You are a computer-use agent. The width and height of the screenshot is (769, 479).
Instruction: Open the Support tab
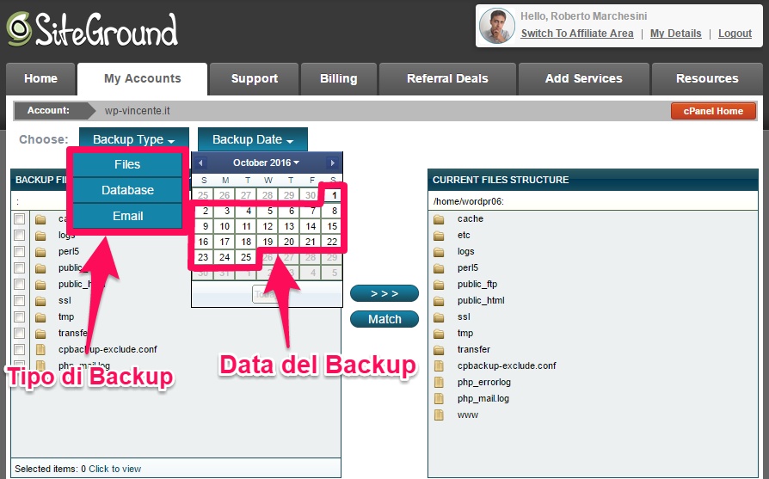254,79
